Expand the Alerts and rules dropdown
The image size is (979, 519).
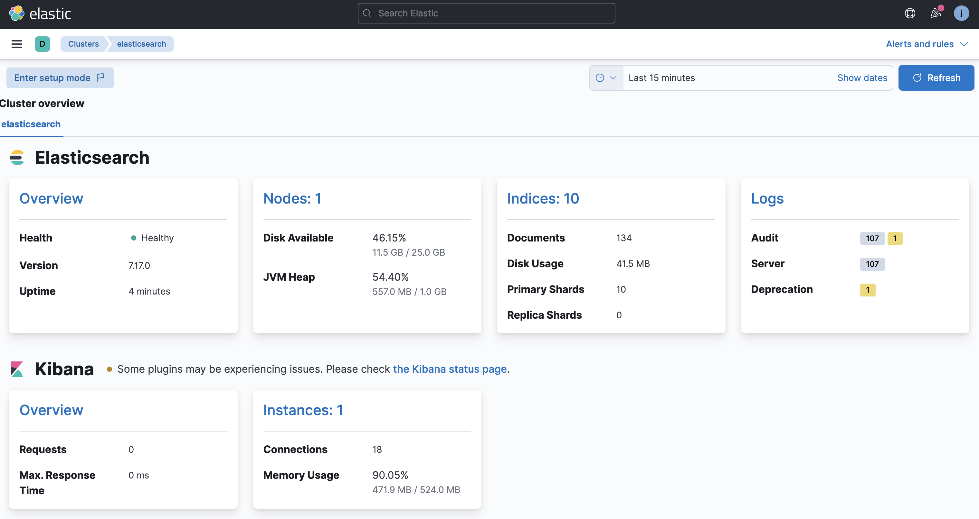(927, 44)
